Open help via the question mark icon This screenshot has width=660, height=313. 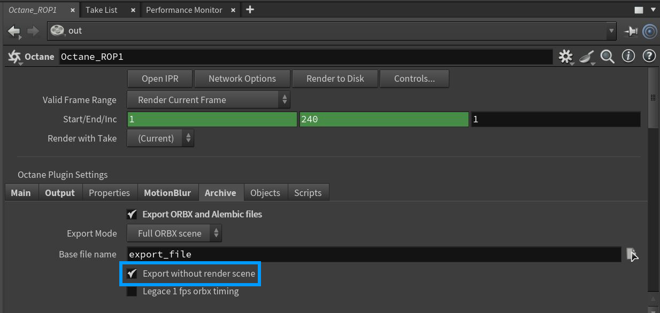(649, 56)
